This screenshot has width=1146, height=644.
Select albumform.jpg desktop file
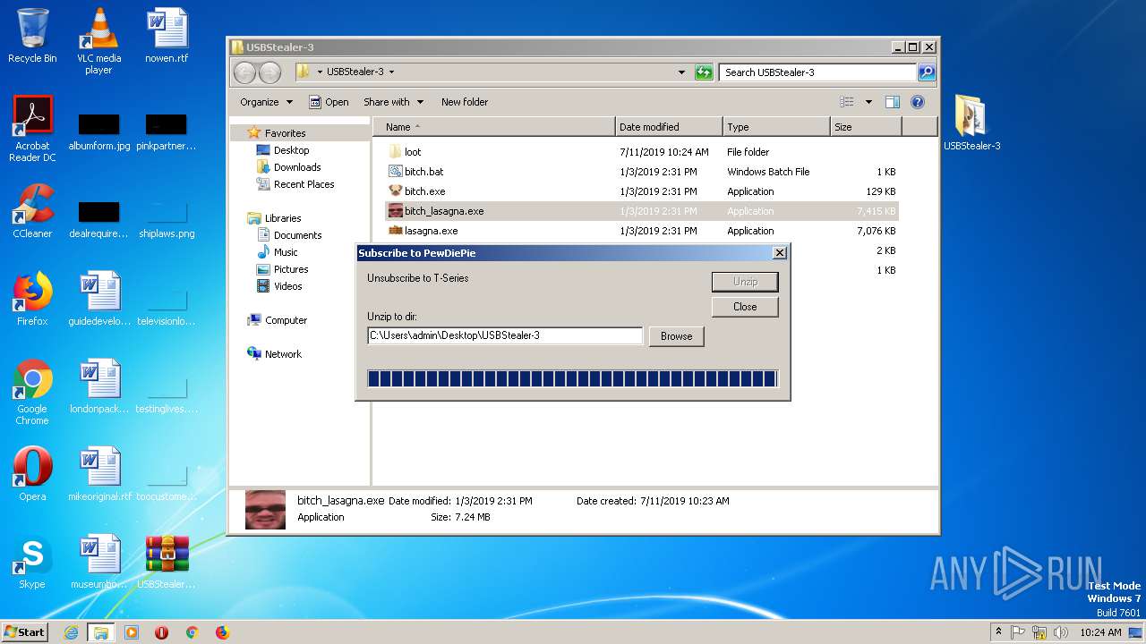[x=98, y=131]
